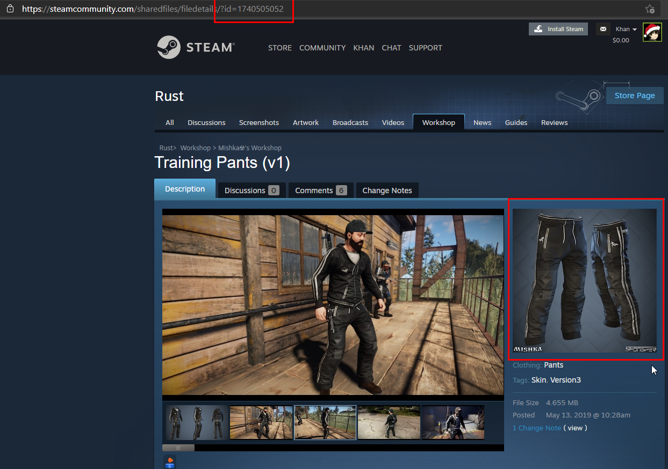Click the training pants preview image
The width and height of the screenshot is (668, 469).
click(x=585, y=281)
